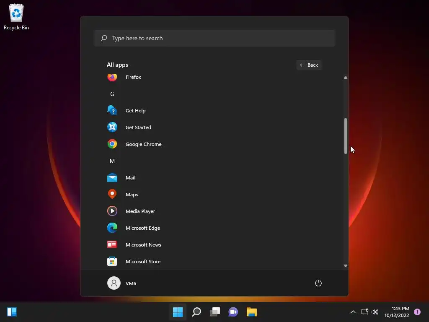429x322 pixels.
Task: Open the Recycle Bin desktop icon
Action: (16, 17)
